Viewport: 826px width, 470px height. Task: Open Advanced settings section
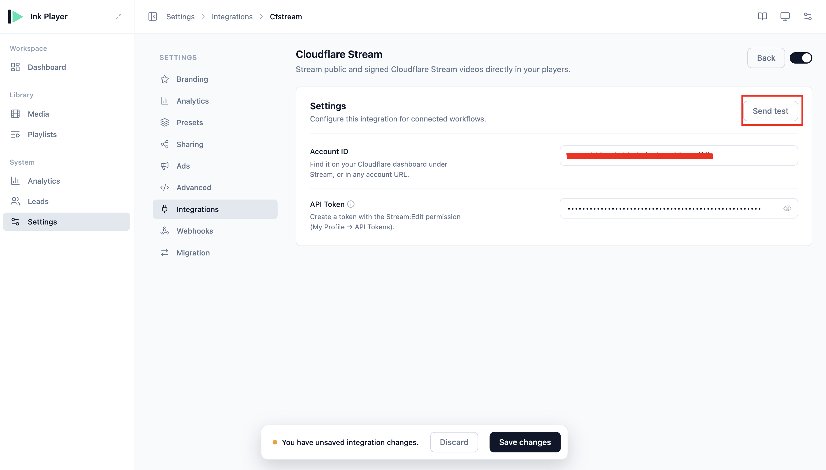tap(215, 188)
